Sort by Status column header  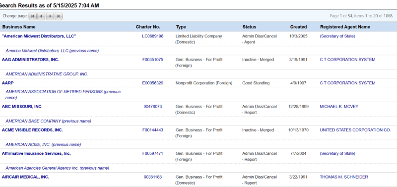tap(249, 27)
